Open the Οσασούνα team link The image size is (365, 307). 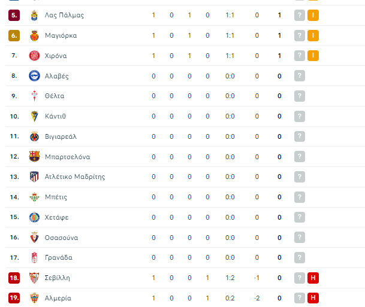click(61, 238)
